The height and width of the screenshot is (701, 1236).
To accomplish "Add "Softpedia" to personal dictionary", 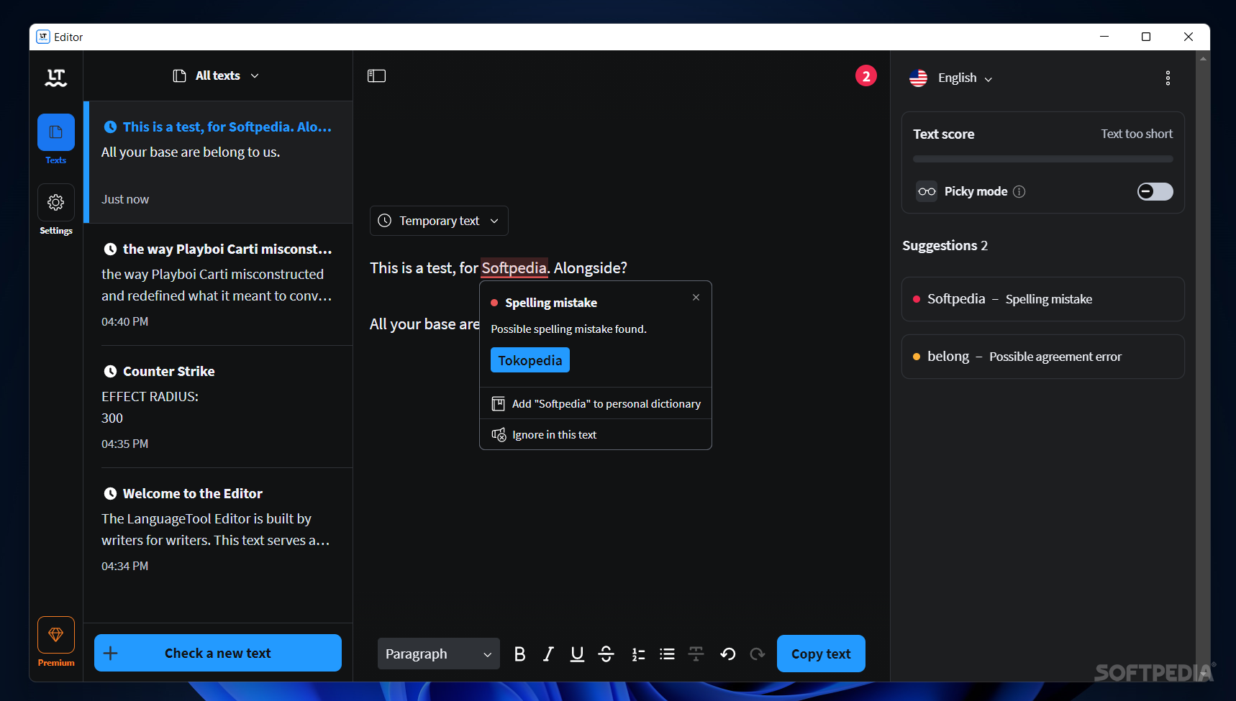I will pos(596,404).
